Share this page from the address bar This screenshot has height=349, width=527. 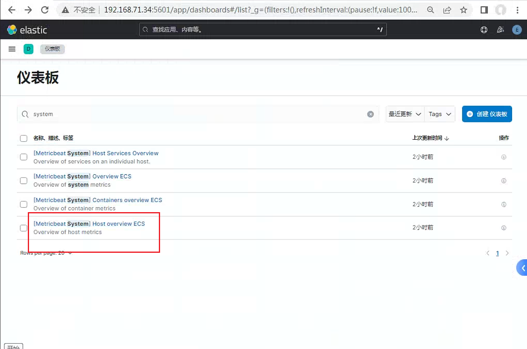(447, 10)
